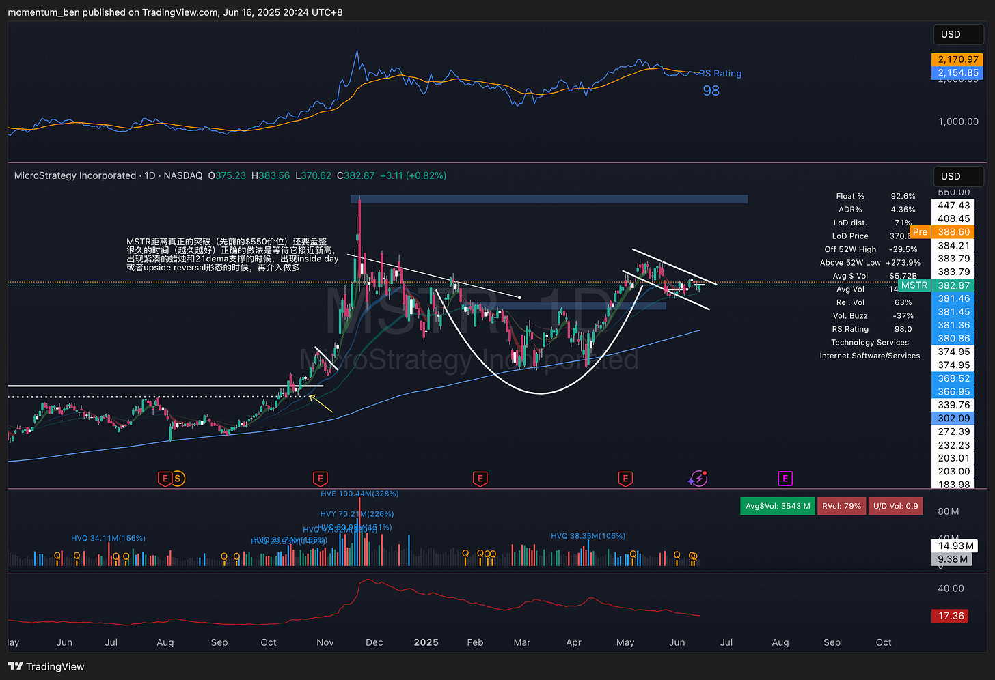The height and width of the screenshot is (680, 995).
Task: Click the Internet Software/Services industry label
Action: point(870,356)
